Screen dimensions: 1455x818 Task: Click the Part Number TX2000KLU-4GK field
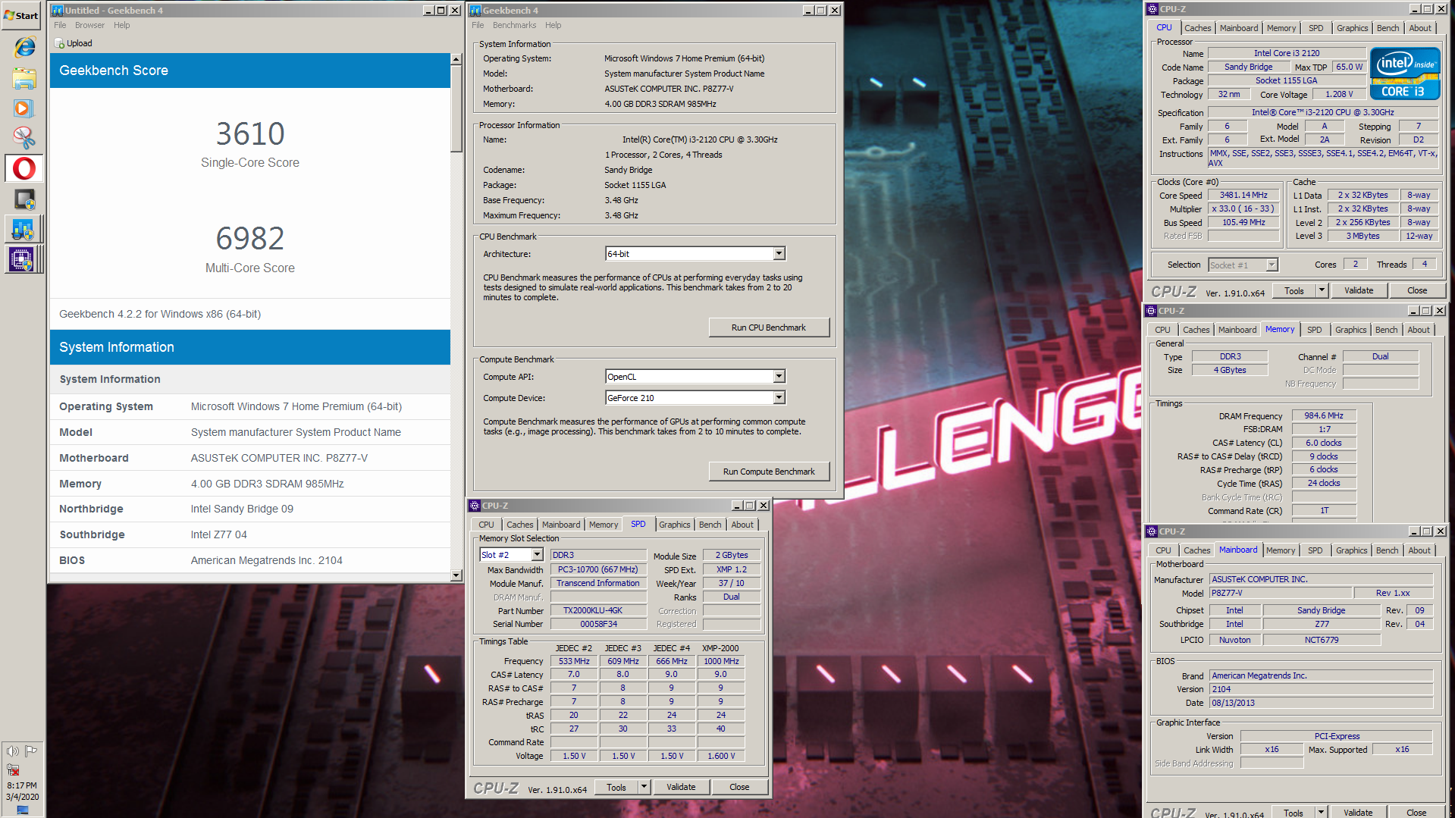(598, 610)
